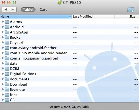Expand the Android folder tree
Screen dimensions: 139x110
click(3, 27)
